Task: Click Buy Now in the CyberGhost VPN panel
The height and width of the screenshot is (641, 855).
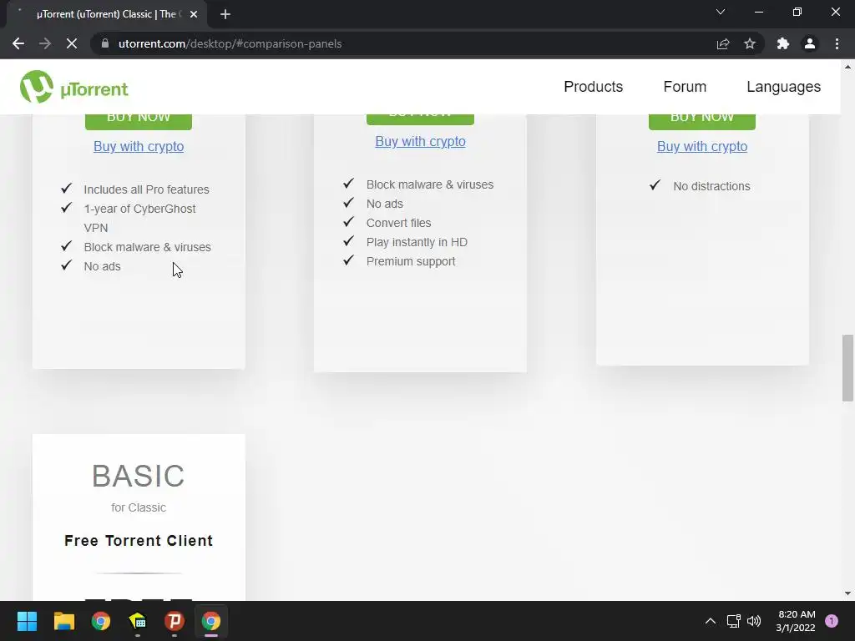Action: (139, 122)
